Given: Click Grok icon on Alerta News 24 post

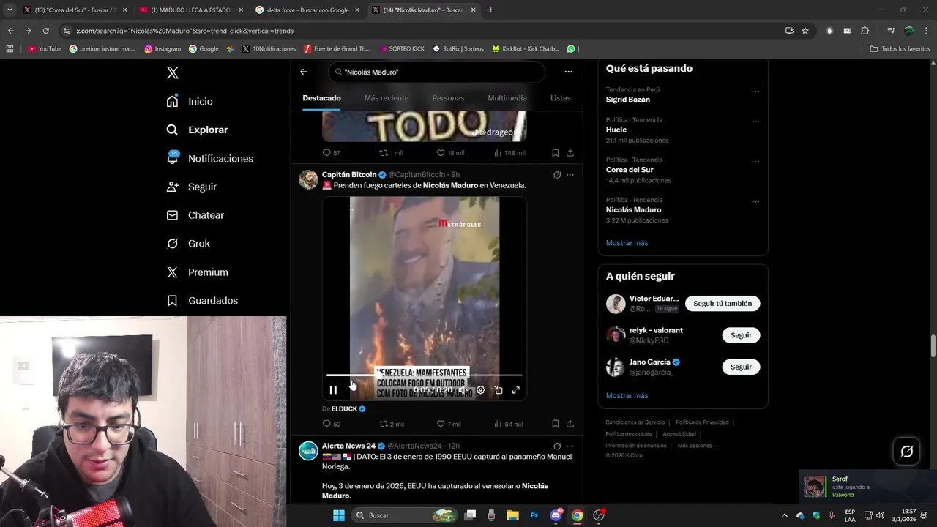Looking at the screenshot, I should click(x=557, y=446).
